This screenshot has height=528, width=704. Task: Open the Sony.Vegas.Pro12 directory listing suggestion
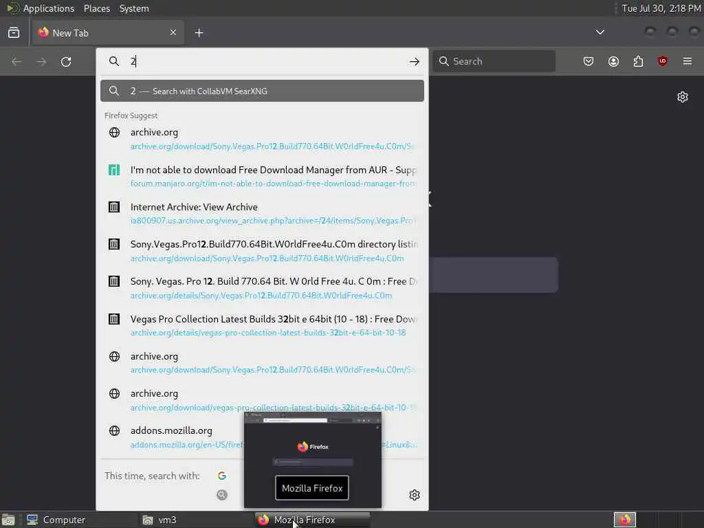[x=262, y=250]
